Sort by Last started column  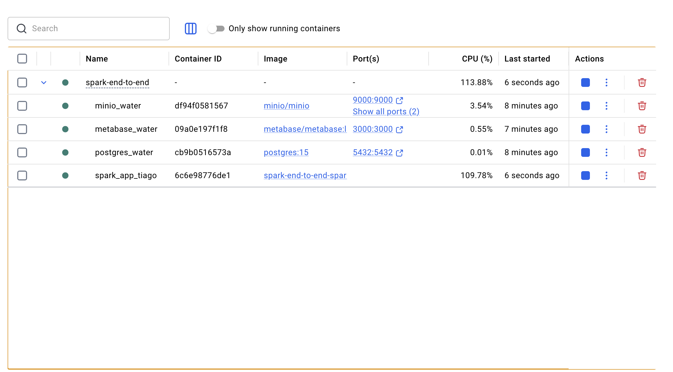[x=527, y=59]
